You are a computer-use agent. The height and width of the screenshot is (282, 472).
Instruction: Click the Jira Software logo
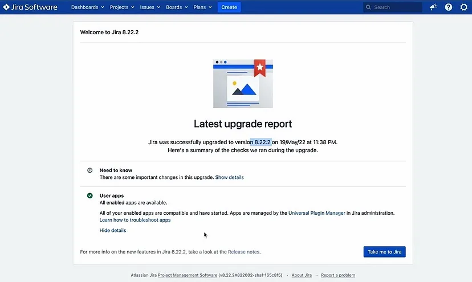pos(30,7)
